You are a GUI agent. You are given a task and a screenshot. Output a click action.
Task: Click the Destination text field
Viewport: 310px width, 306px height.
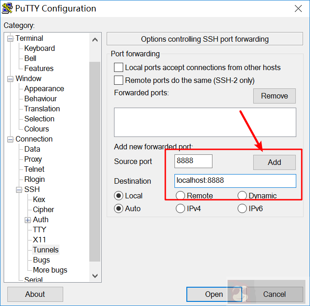(235, 180)
